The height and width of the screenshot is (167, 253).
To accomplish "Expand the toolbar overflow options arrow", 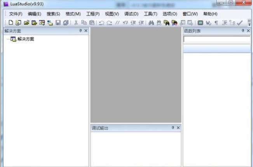I will click(x=249, y=23).
